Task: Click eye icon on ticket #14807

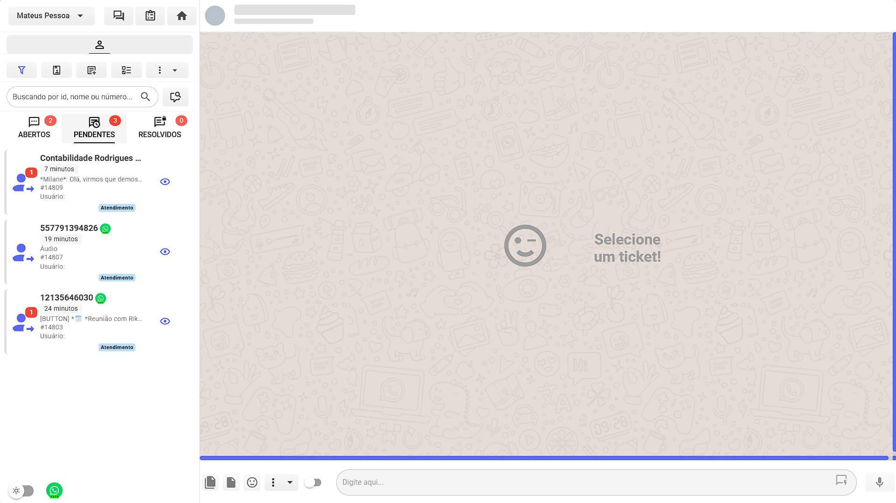Action: pyautogui.click(x=165, y=251)
